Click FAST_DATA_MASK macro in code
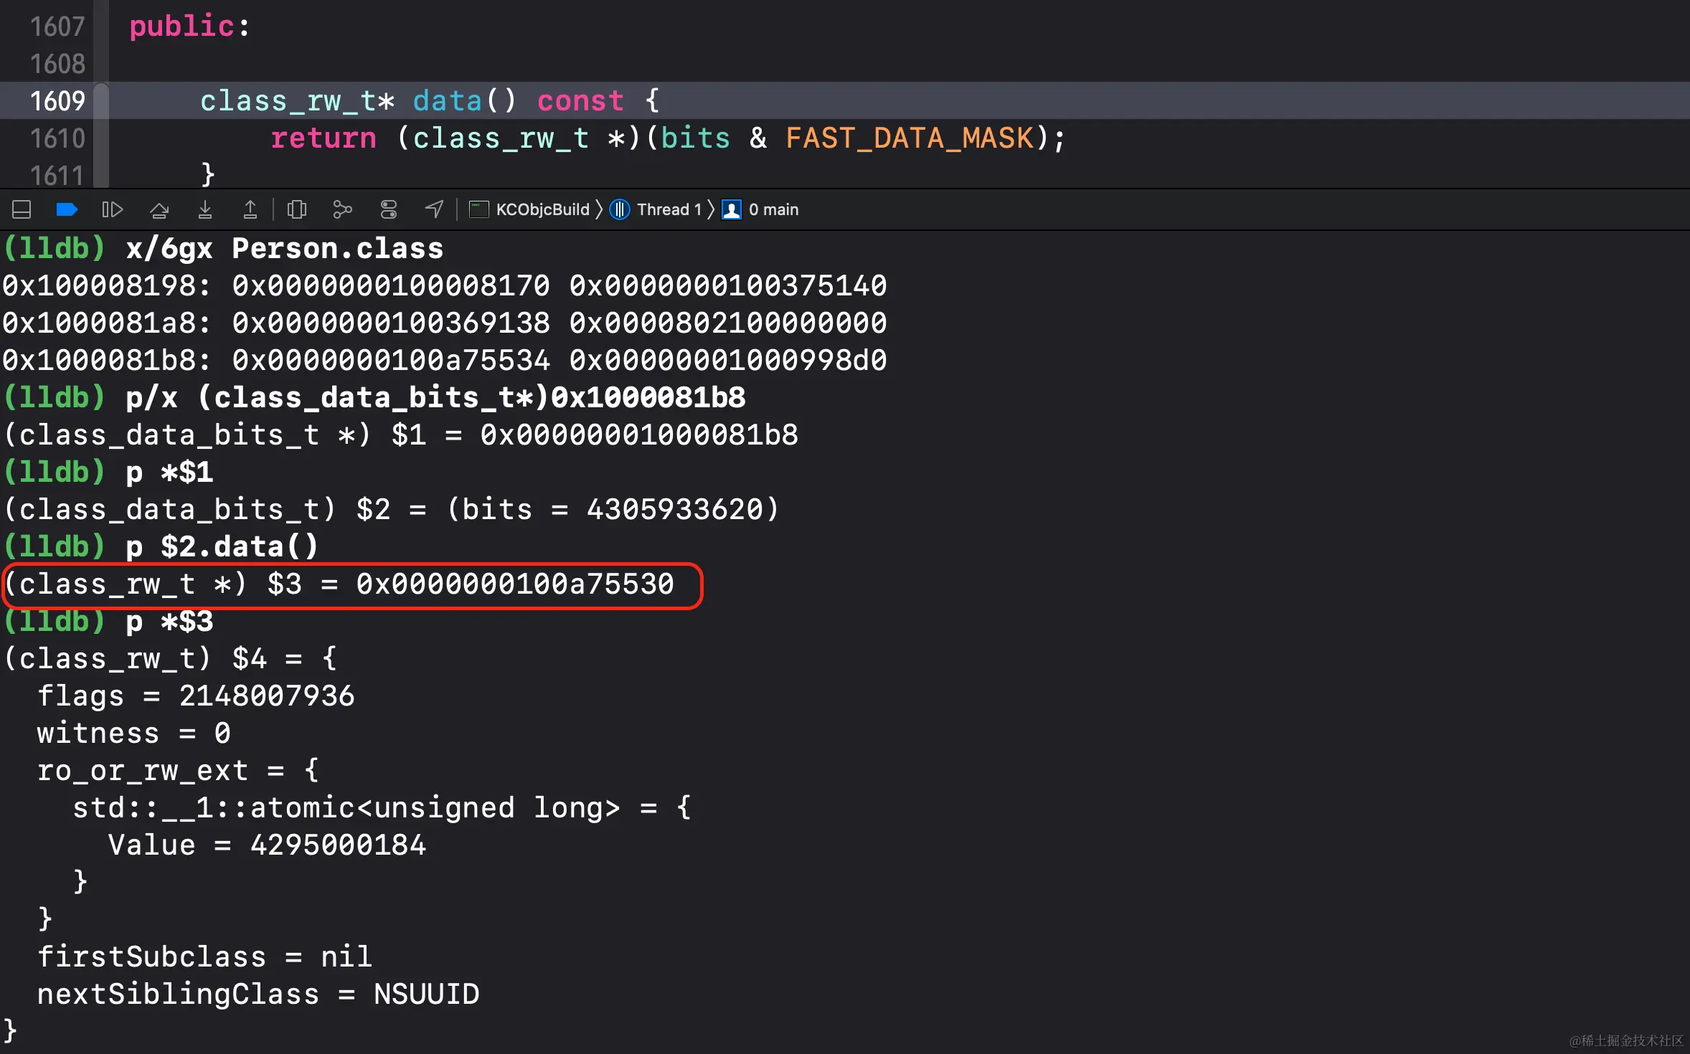Image resolution: width=1690 pixels, height=1054 pixels. (910, 138)
